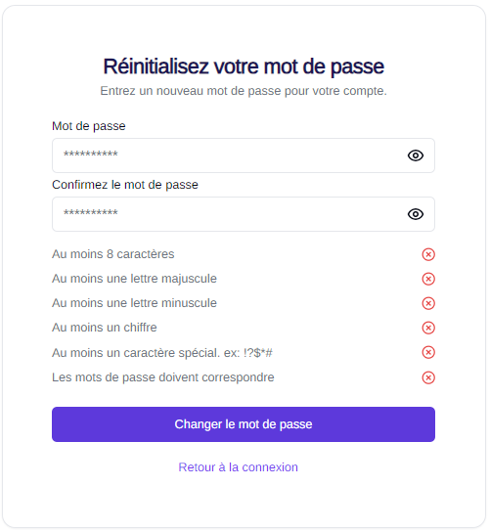
Task: Click the red X beside Au moins 8 caractères
Action: pyautogui.click(x=428, y=254)
